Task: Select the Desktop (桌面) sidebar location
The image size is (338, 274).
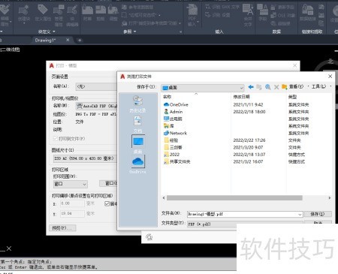Action: pyautogui.click(x=138, y=144)
